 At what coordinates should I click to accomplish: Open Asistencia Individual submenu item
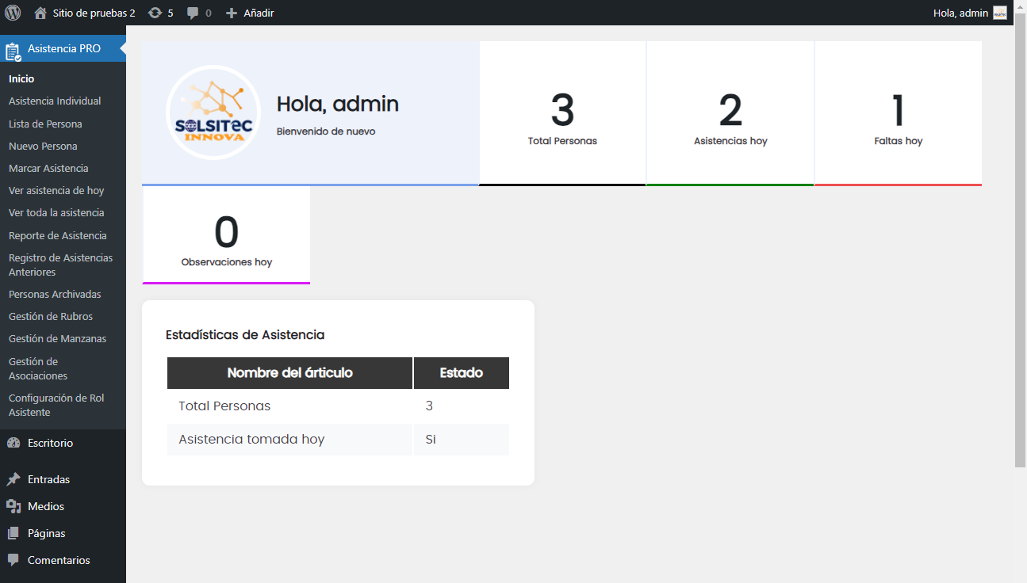tap(55, 101)
